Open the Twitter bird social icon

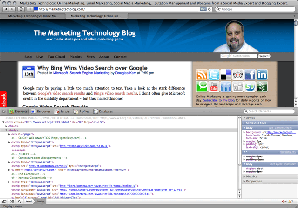tap(214, 74)
